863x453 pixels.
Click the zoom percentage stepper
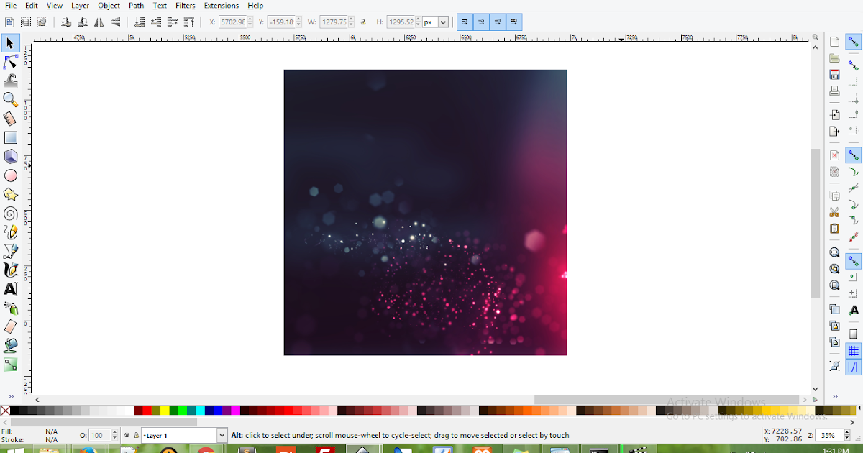point(847,435)
